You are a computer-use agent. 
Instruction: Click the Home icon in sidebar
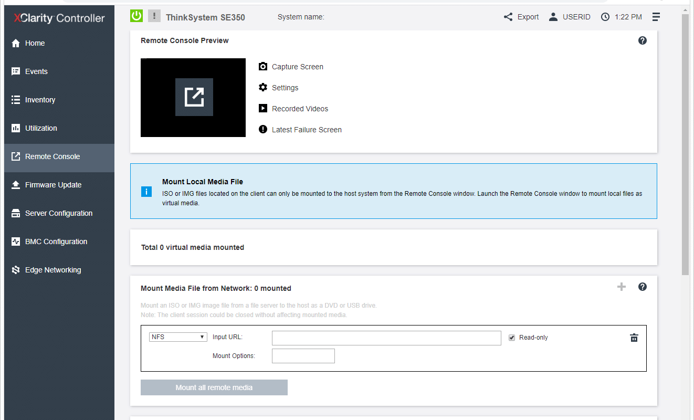click(16, 43)
